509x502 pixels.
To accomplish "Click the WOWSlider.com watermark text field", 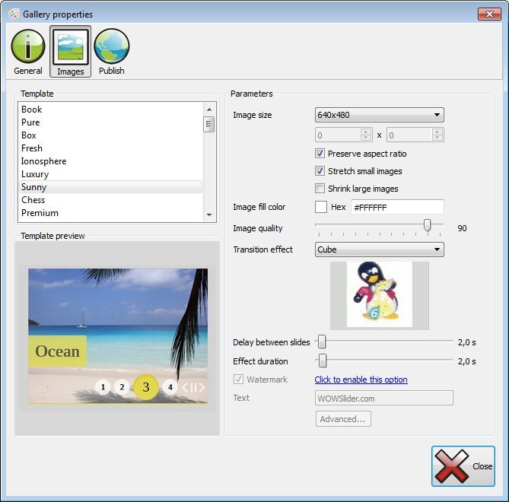I will 384,398.
